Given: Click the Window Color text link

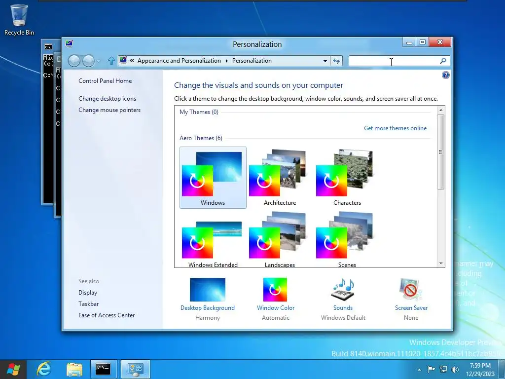Looking at the screenshot, I should 276,308.
